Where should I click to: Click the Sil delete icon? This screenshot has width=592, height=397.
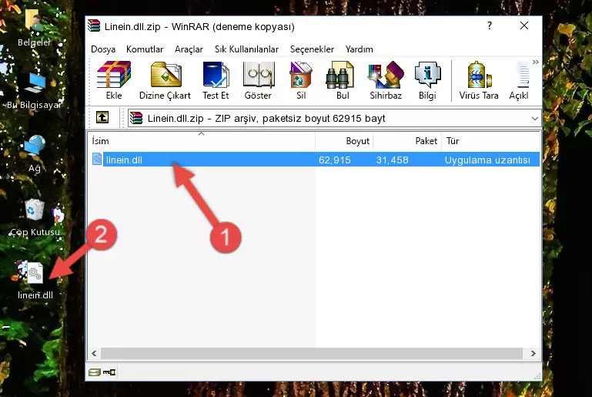pos(301,80)
